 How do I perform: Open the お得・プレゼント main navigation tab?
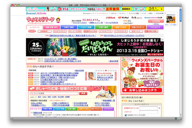(x=138, y=27)
